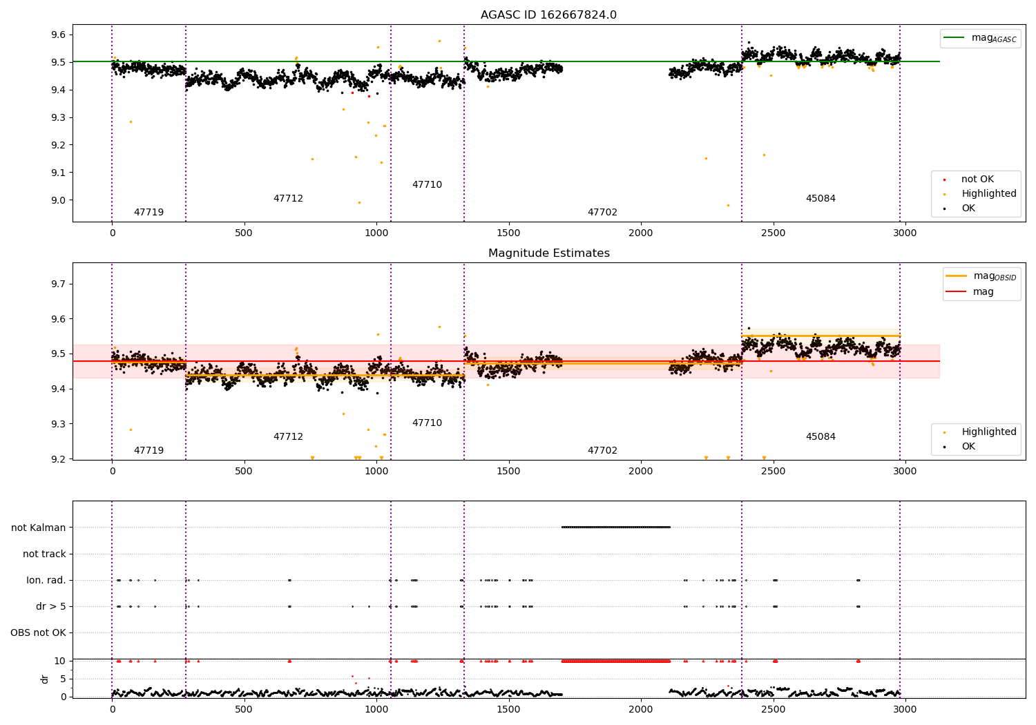
Task: Click the 1500 x-tick of the middle plot
Action: pyautogui.click(x=508, y=472)
